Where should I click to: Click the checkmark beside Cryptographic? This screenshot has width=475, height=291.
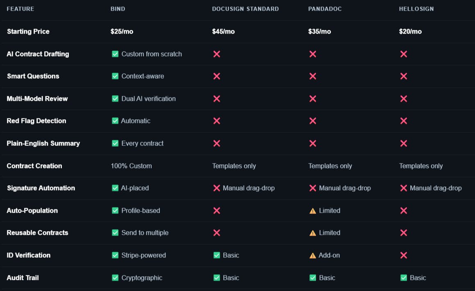pos(115,277)
